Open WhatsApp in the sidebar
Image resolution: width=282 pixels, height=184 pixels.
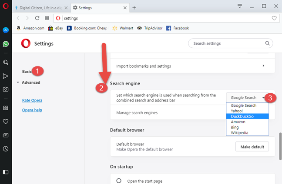[6, 44]
